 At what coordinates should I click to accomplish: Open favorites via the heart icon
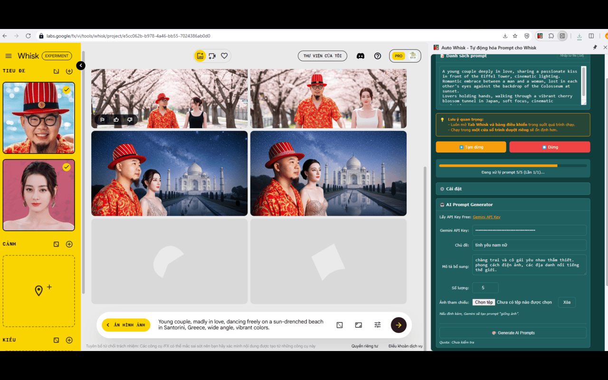tap(224, 56)
